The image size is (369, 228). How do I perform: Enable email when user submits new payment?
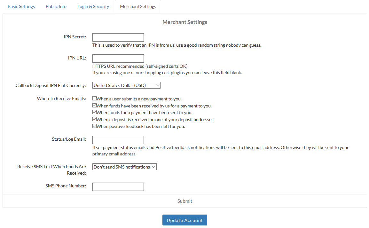coord(95,99)
